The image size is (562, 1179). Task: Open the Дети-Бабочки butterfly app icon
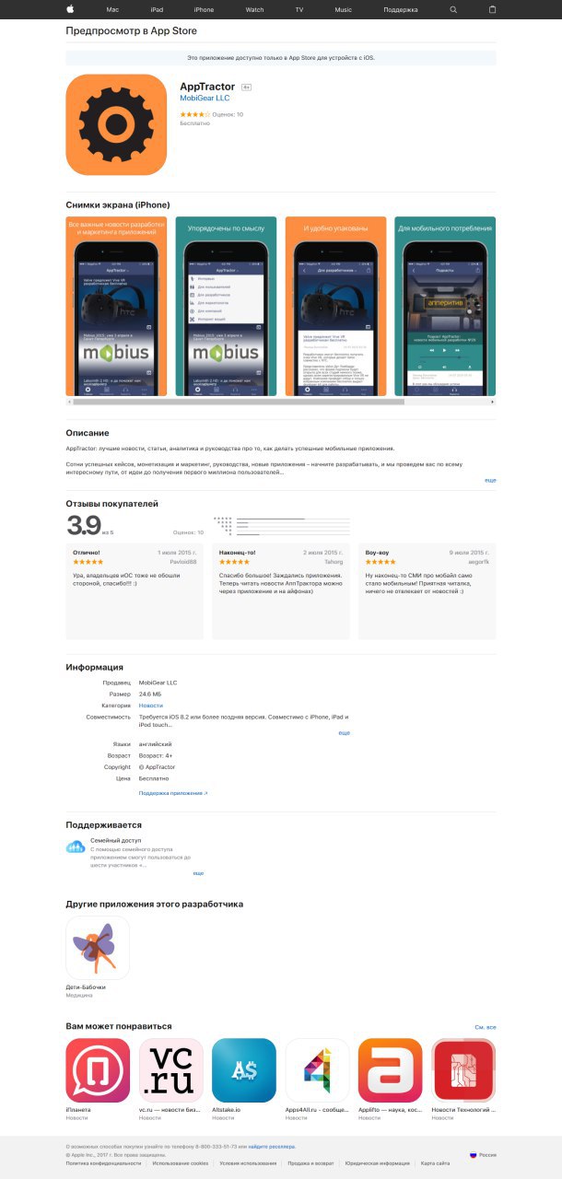(98, 948)
